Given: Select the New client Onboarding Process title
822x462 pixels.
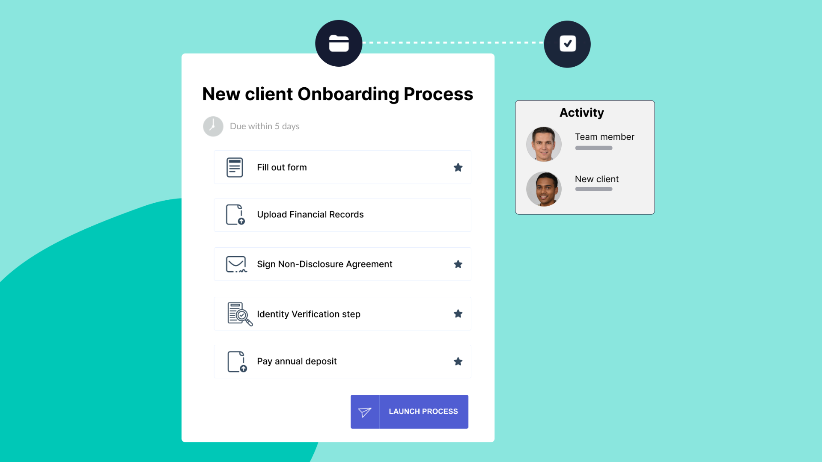Looking at the screenshot, I should (338, 94).
